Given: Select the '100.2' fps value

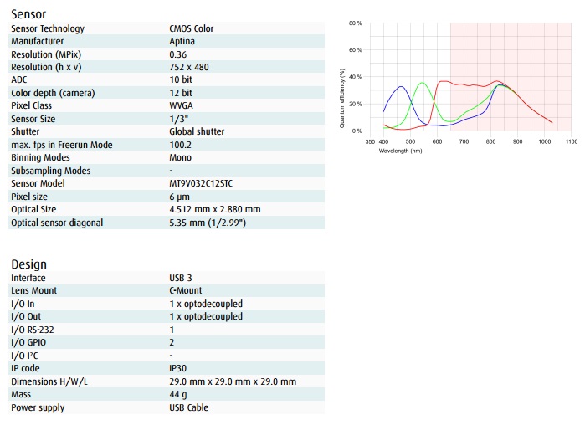Looking at the screenshot, I should pyautogui.click(x=180, y=145).
